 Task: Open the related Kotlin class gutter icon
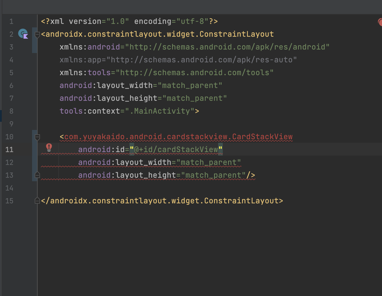click(23, 34)
